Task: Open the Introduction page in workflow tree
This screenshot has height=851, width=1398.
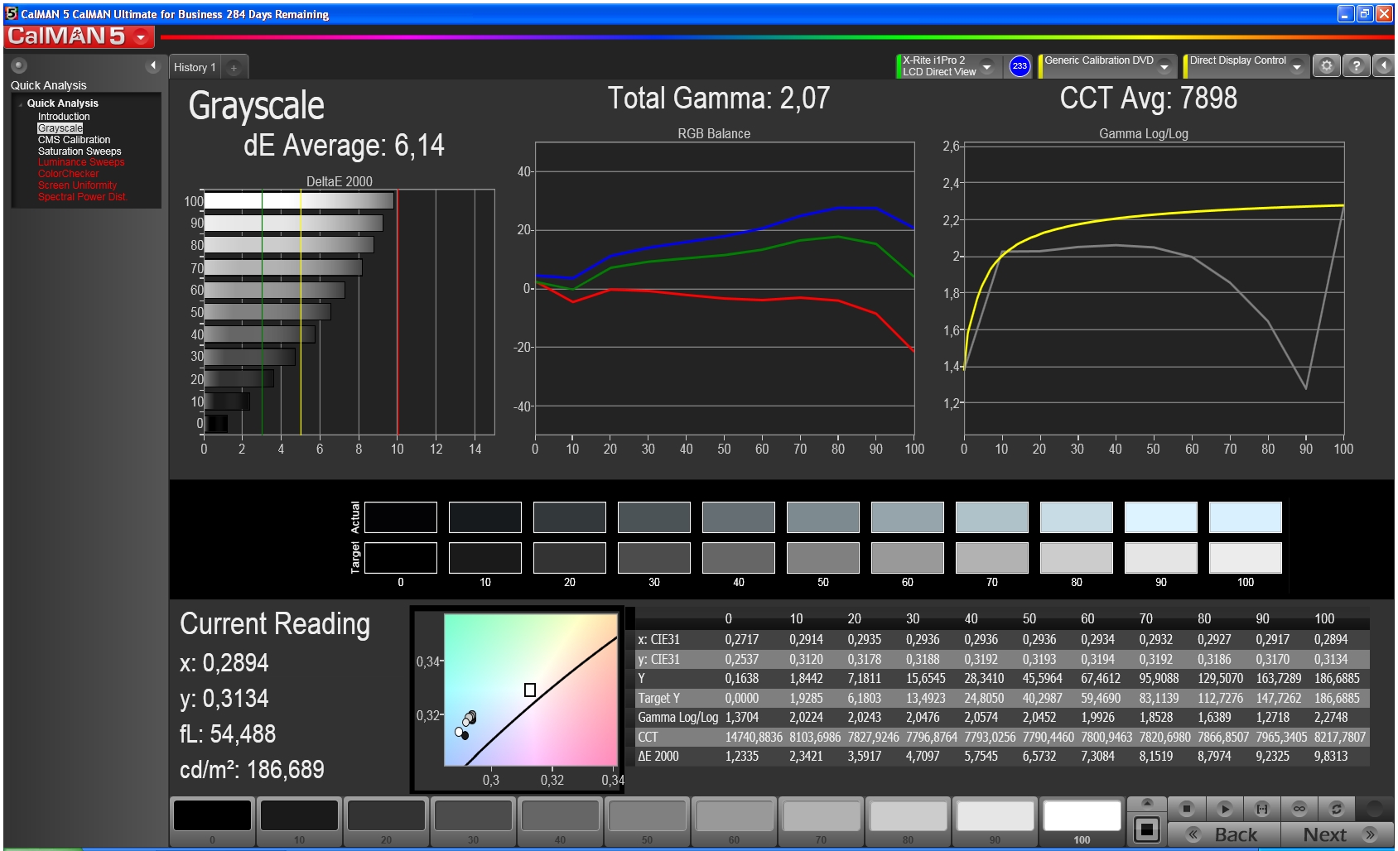Action: tap(64, 117)
